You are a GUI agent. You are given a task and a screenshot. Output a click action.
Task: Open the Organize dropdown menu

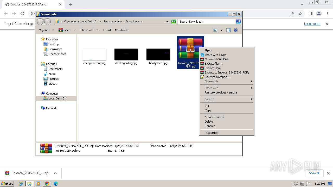click(46, 30)
